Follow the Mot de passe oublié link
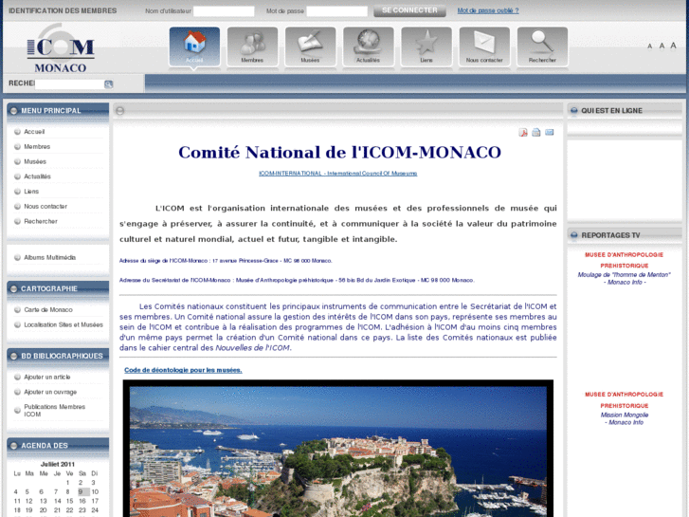 pyautogui.click(x=488, y=10)
